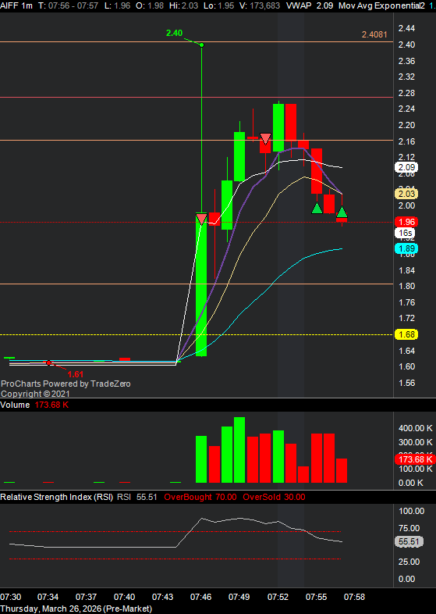The width and height of the screenshot is (436, 614).
Task: Click the 1.56 price axis label
Action: (x=406, y=383)
